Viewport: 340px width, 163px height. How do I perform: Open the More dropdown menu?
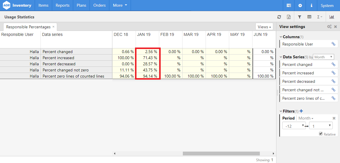(120, 6)
